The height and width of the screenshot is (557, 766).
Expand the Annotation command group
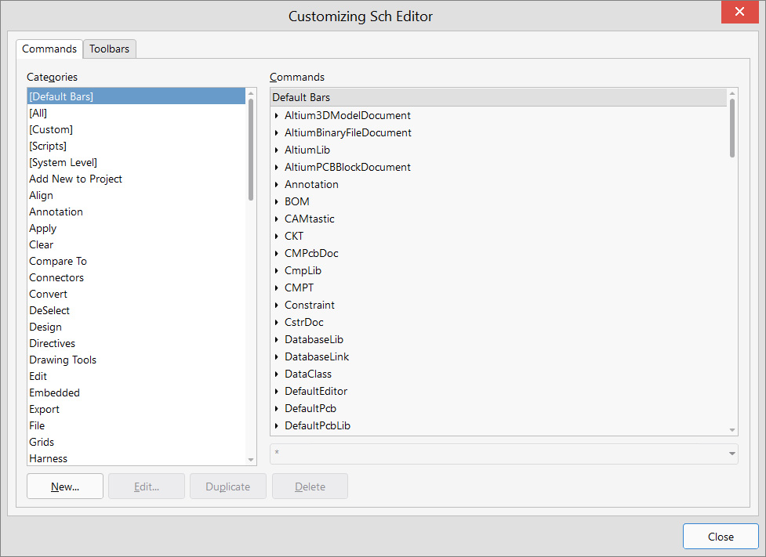point(277,185)
